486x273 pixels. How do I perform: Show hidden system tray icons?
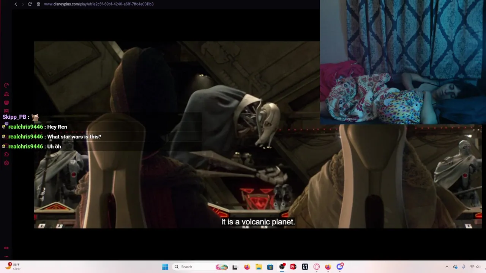pyautogui.click(x=447, y=267)
